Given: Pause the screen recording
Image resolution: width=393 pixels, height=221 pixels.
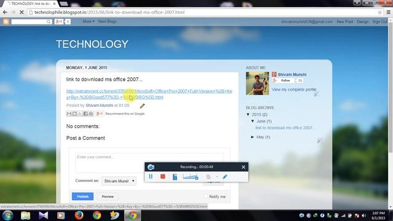Looking at the screenshot, I should [x=150, y=177].
